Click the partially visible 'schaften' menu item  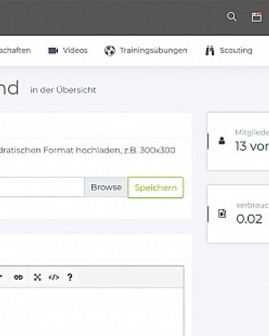15,50
